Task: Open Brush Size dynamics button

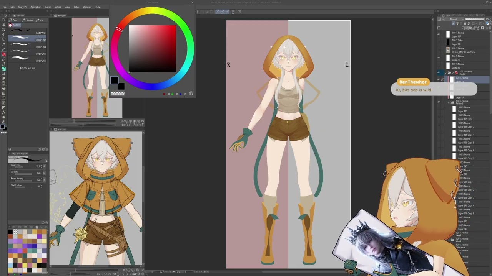Action: (x=44, y=166)
